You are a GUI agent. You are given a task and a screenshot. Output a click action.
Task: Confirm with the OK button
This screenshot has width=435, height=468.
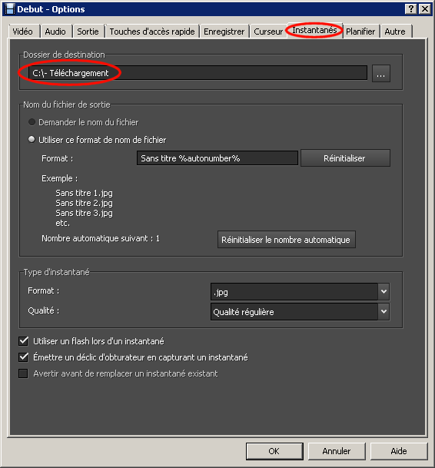coord(274,451)
